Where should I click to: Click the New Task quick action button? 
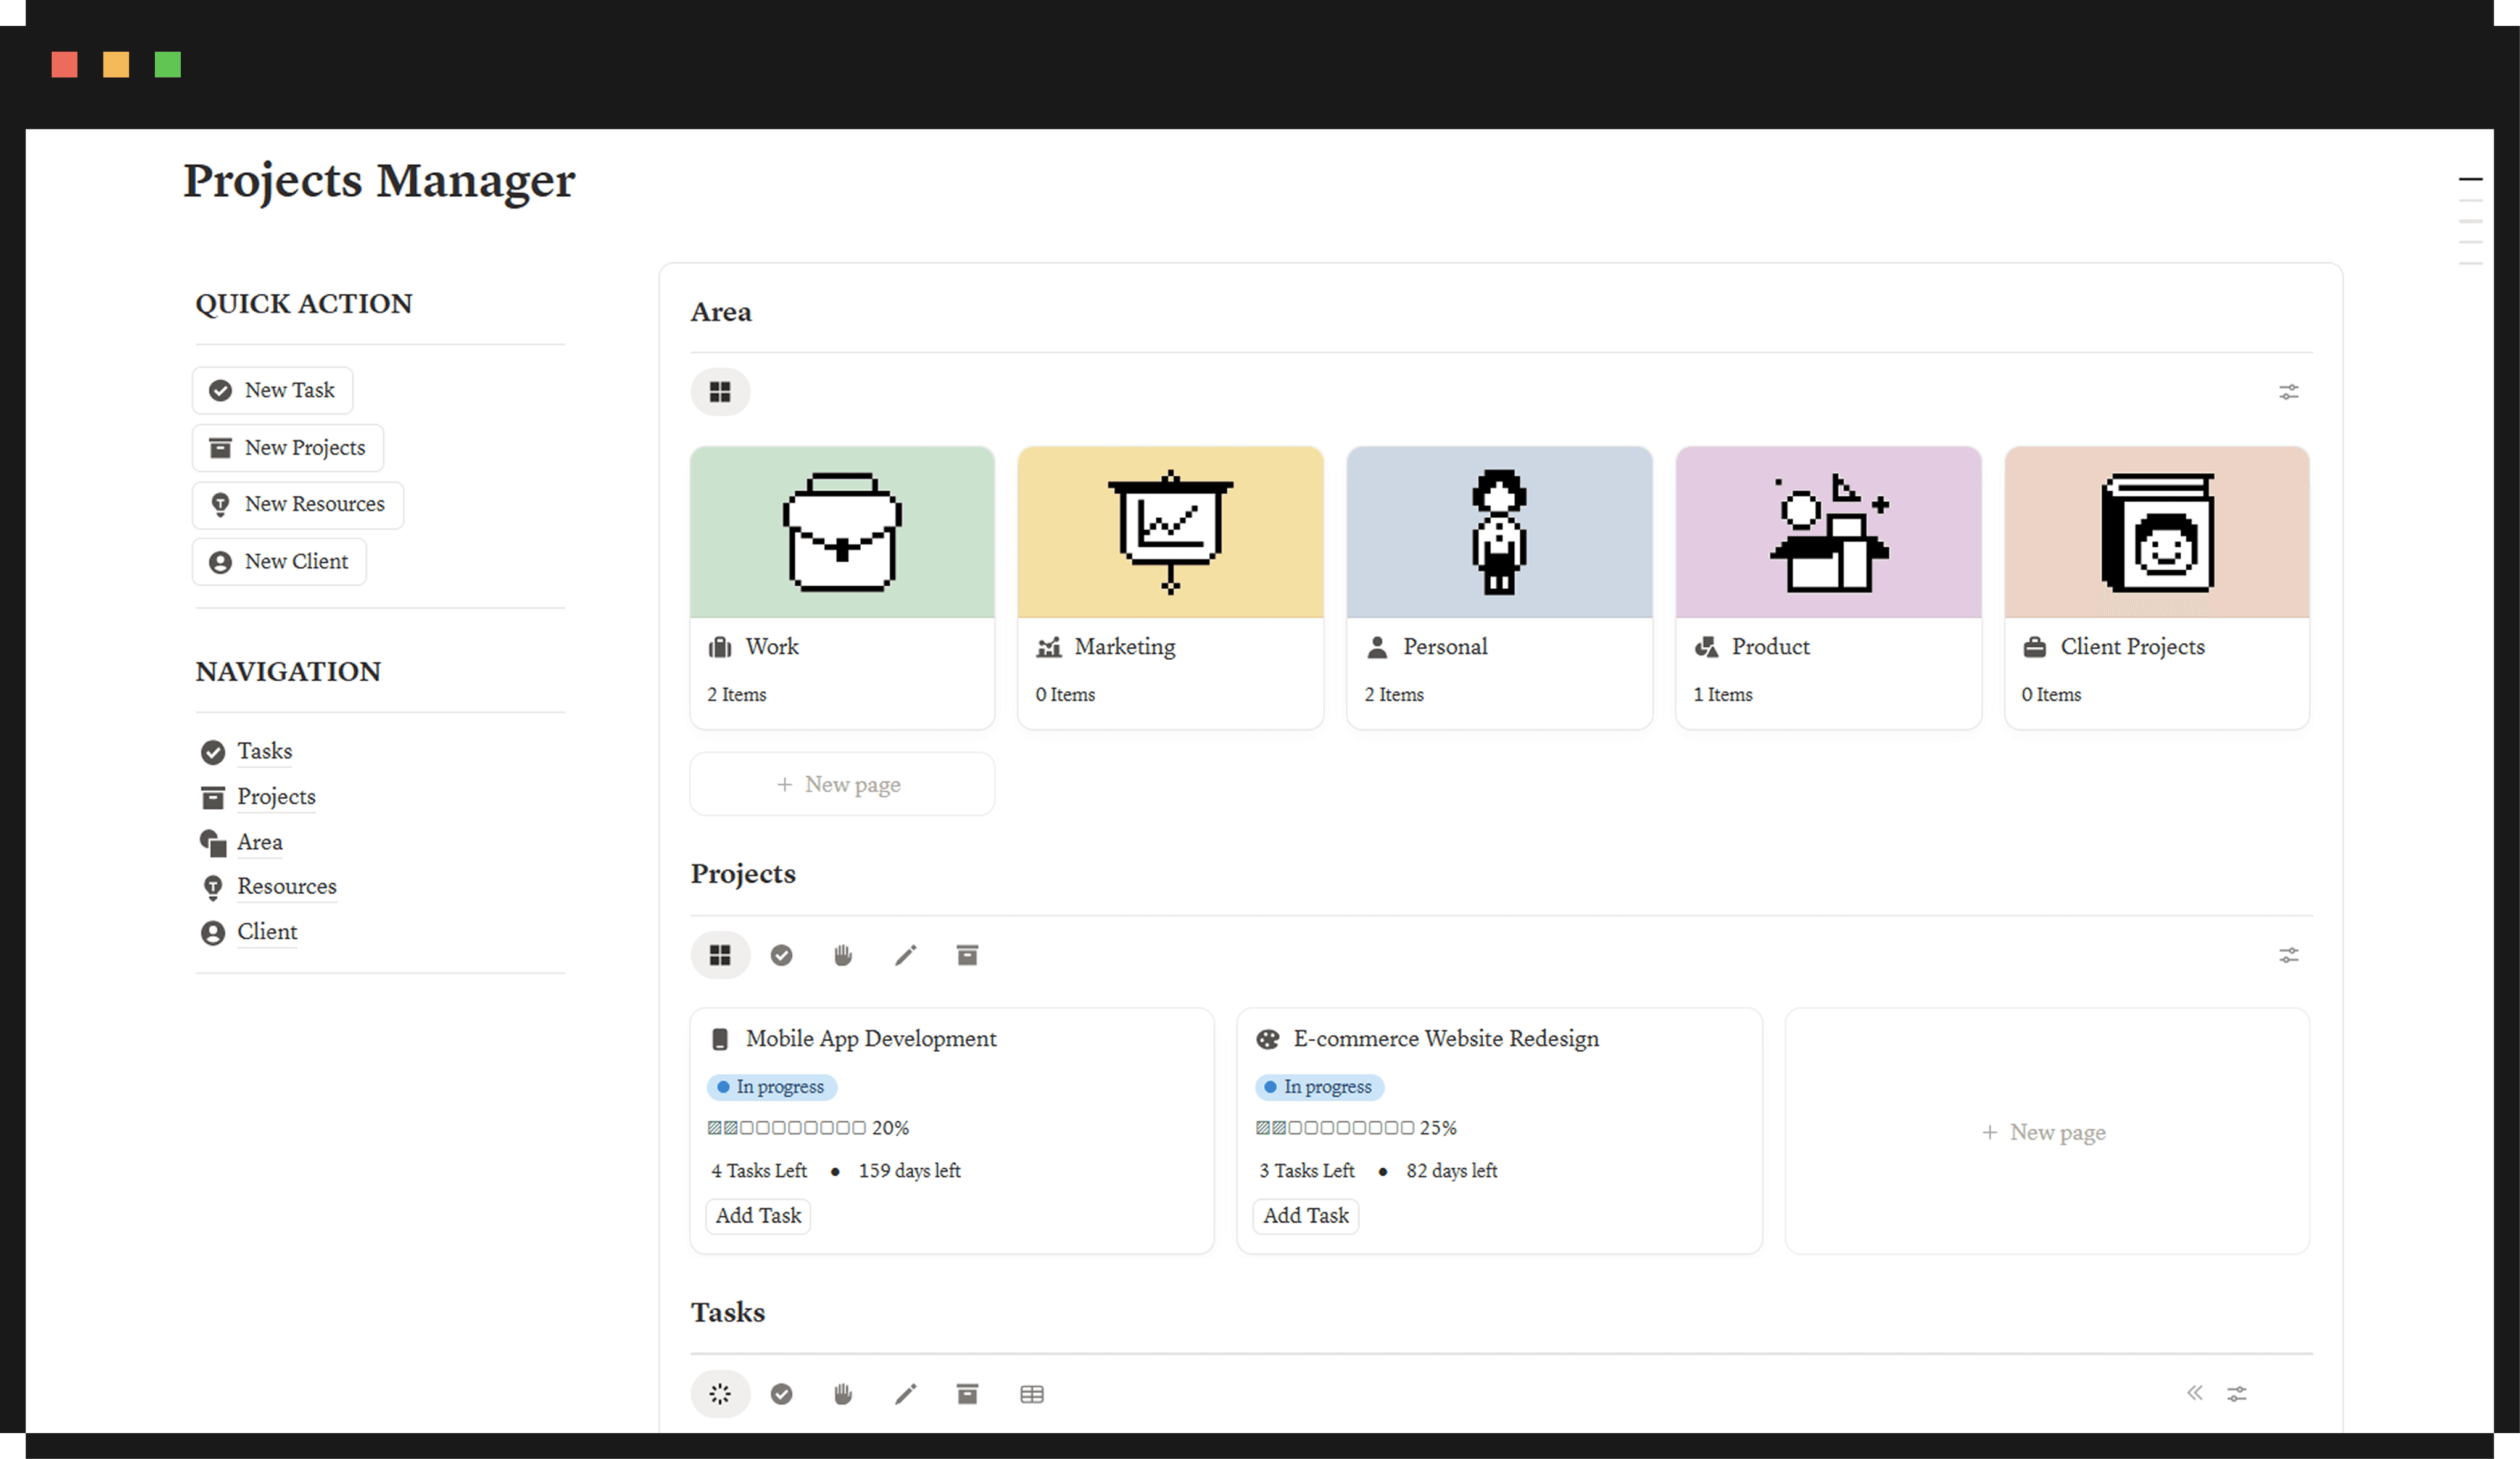tap(272, 390)
